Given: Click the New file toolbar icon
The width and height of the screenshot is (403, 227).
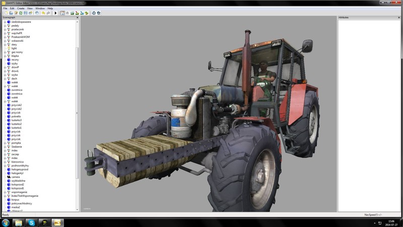Looking at the screenshot, I should [5, 13].
